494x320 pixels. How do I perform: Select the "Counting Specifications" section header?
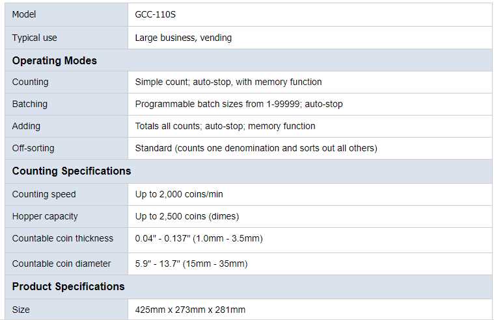point(72,171)
